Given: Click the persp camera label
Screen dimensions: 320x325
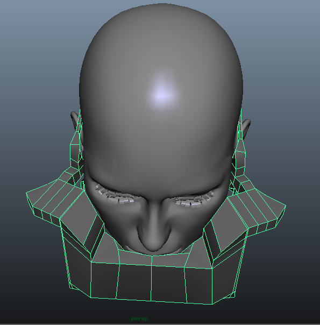Looking at the screenshot, I should point(139,319).
